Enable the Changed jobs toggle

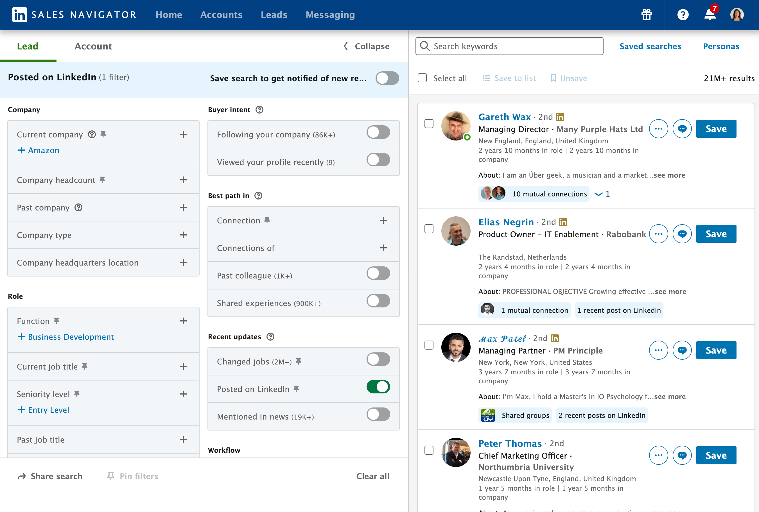(x=378, y=359)
